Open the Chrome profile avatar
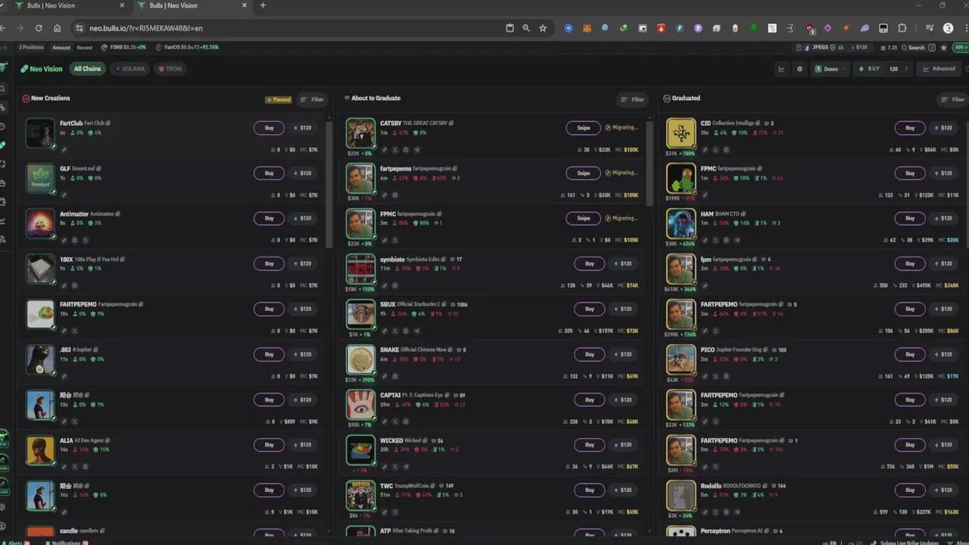Viewport: 969px width, 545px height. coord(949,28)
